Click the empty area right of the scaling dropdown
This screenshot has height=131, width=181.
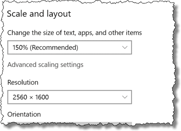coord(152,48)
